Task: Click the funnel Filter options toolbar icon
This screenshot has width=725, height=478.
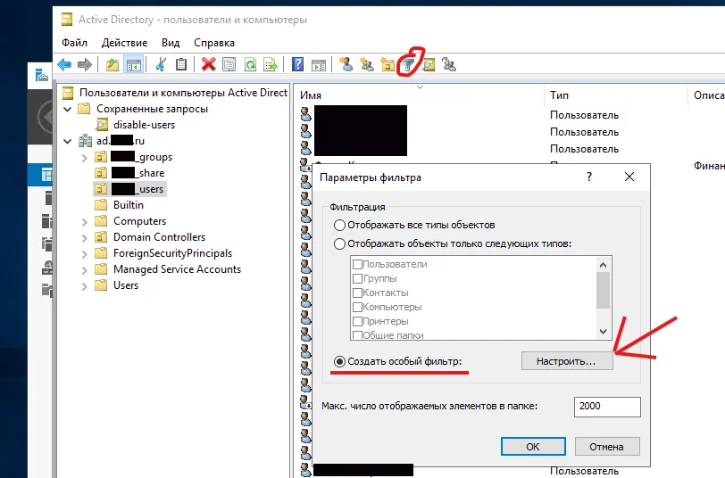Action: coord(408,65)
